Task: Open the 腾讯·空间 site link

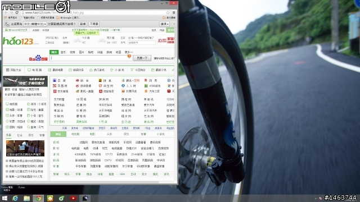Action: coord(130,80)
